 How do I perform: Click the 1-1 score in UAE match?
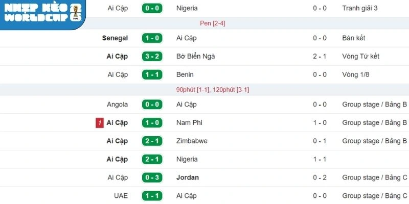(x=151, y=196)
